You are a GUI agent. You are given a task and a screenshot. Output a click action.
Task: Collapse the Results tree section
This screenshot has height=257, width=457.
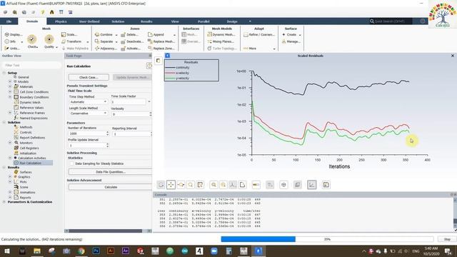(x=4, y=168)
